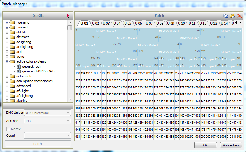Click the ablelite folder icon

tap(12, 32)
